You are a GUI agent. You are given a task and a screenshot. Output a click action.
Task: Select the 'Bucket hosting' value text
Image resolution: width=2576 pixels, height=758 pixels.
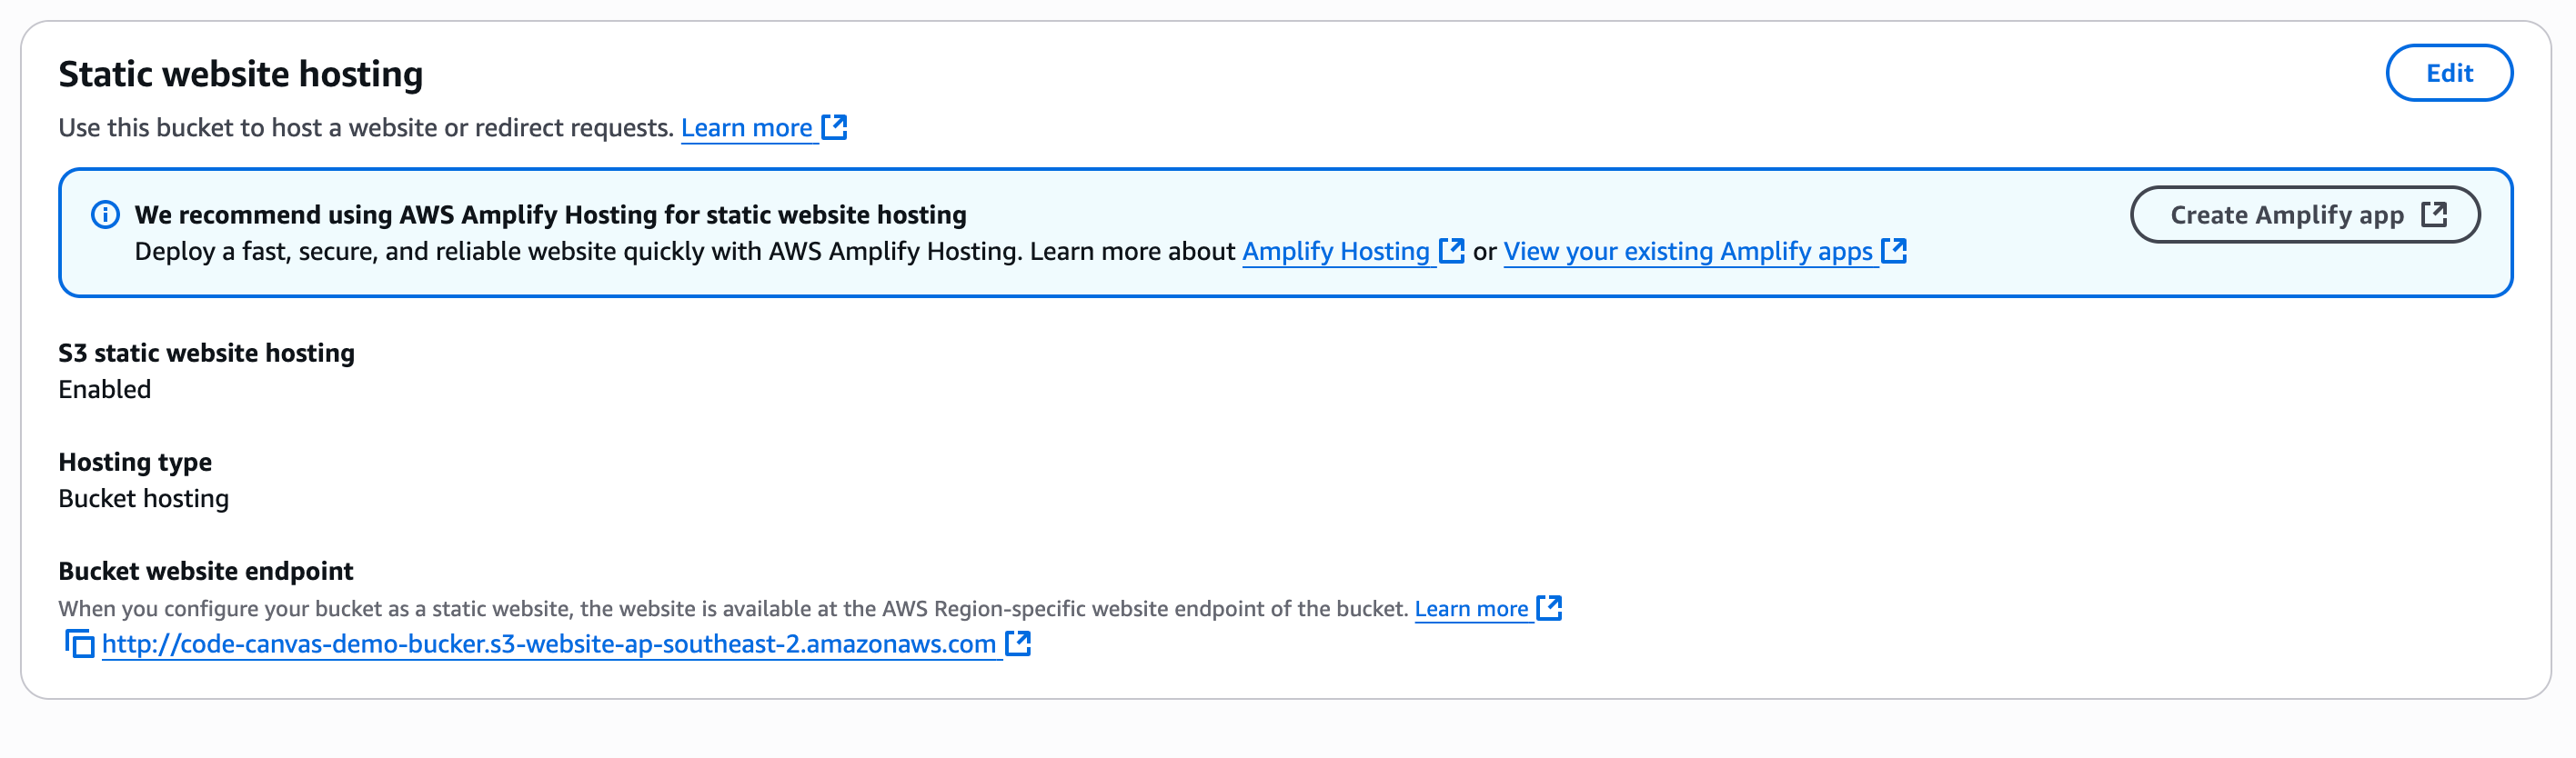pos(143,498)
